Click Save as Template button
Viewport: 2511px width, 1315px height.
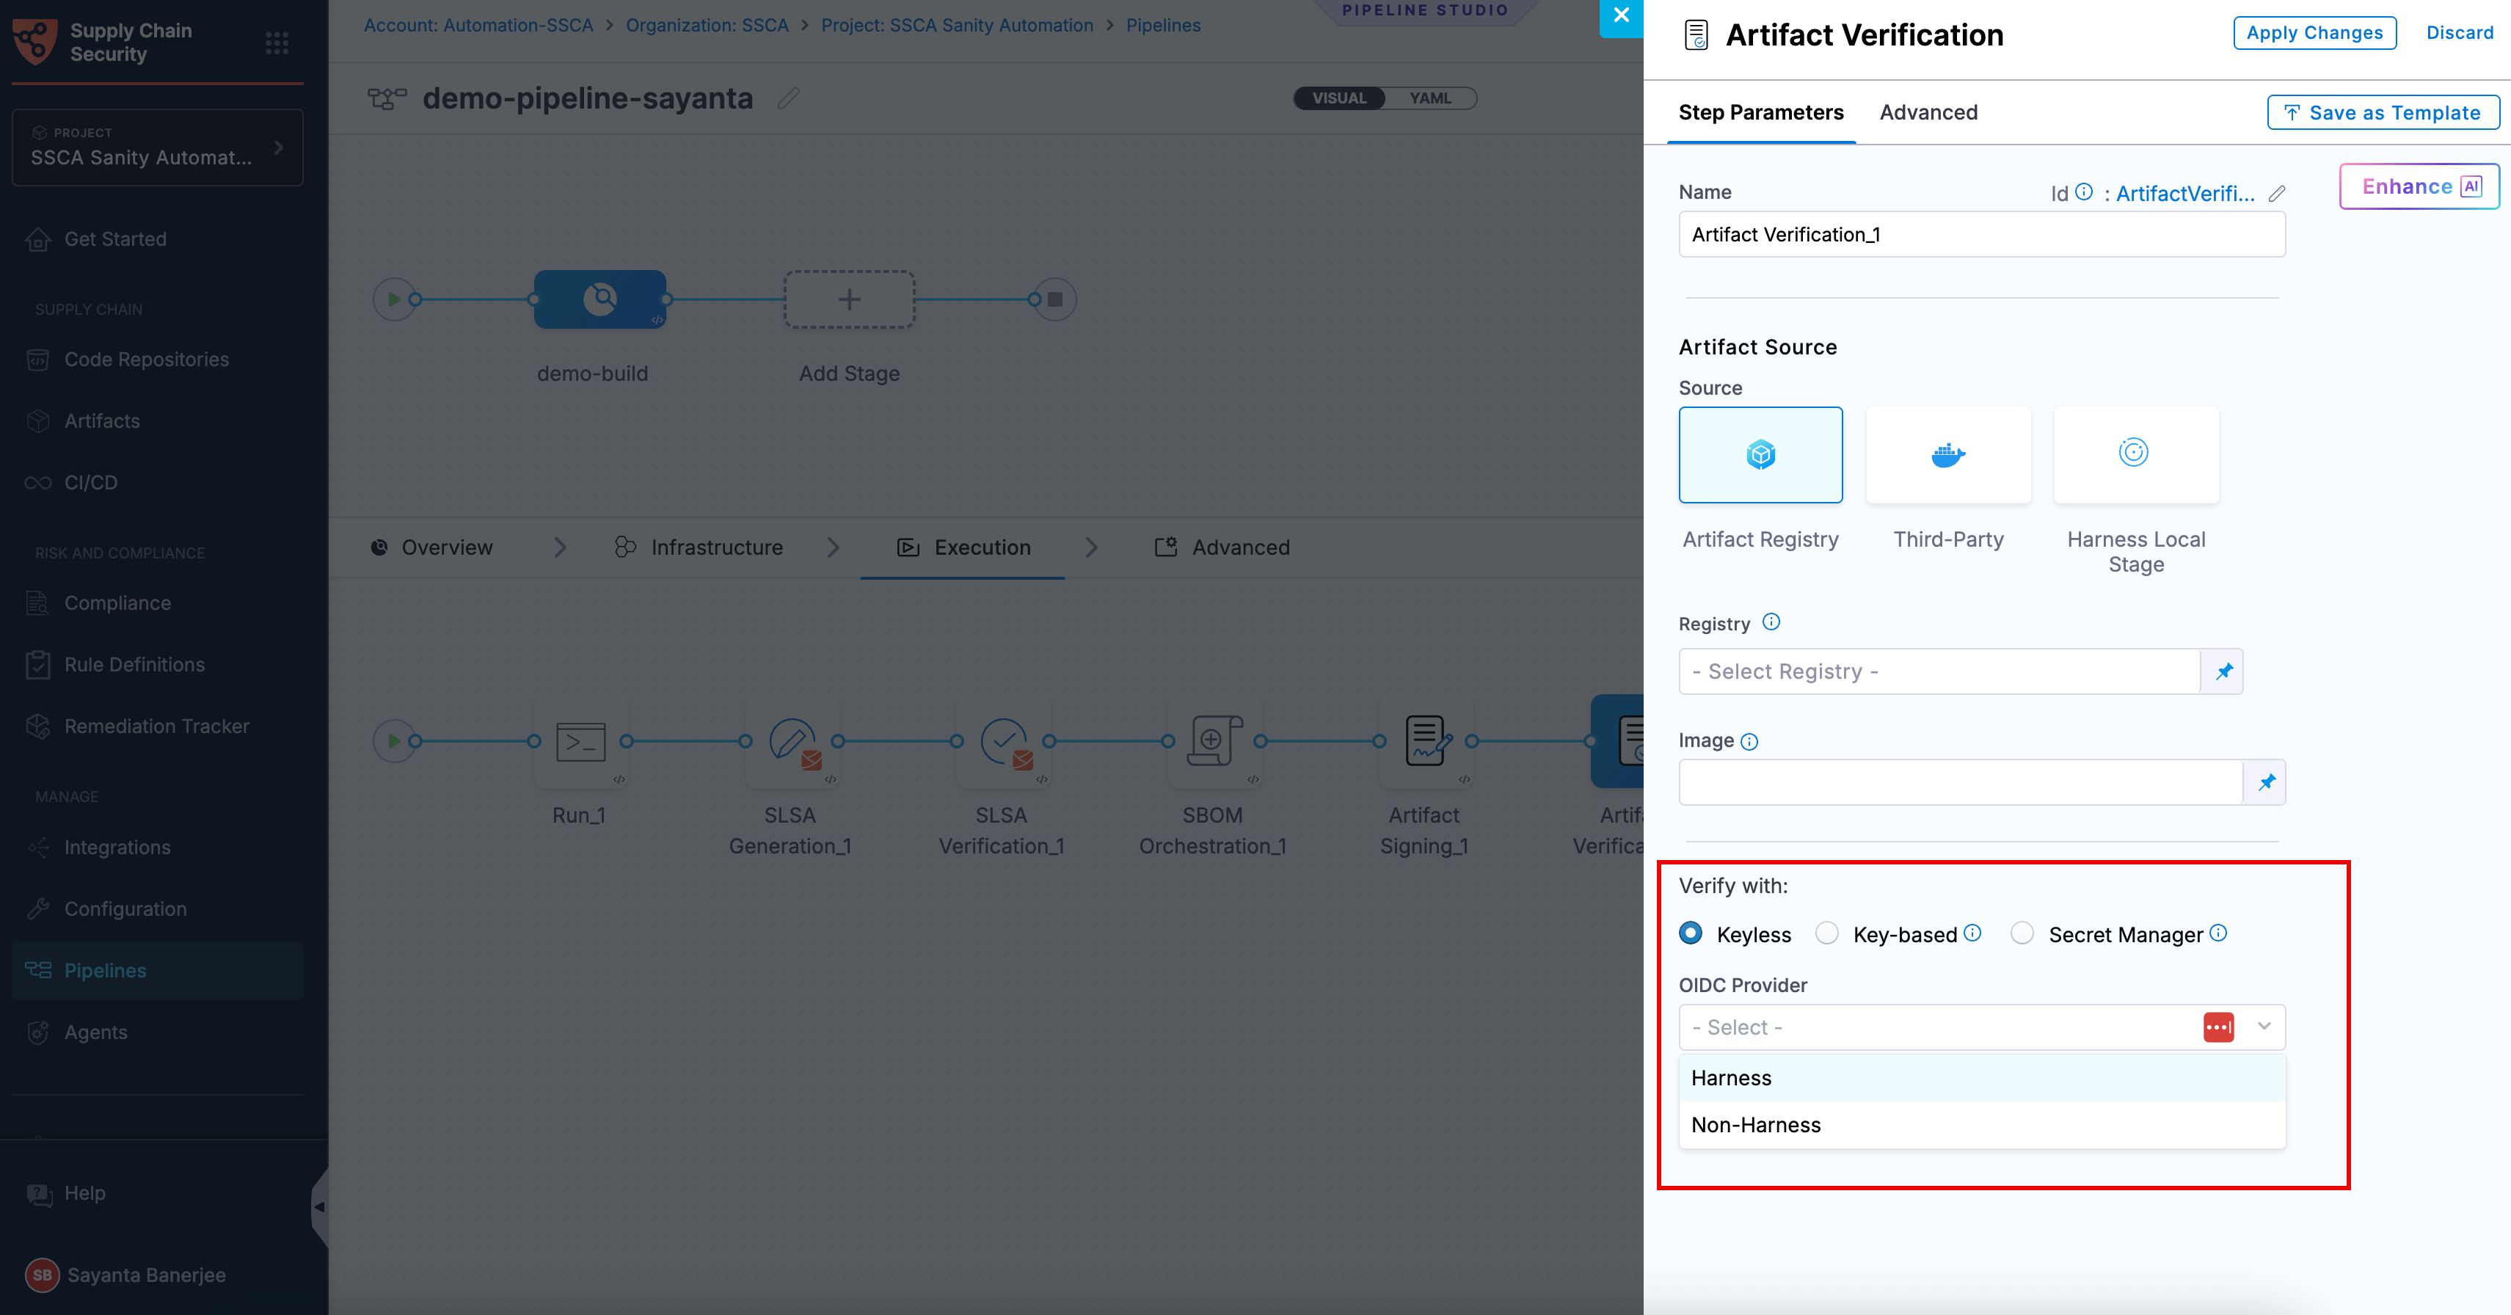[x=2383, y=113]
